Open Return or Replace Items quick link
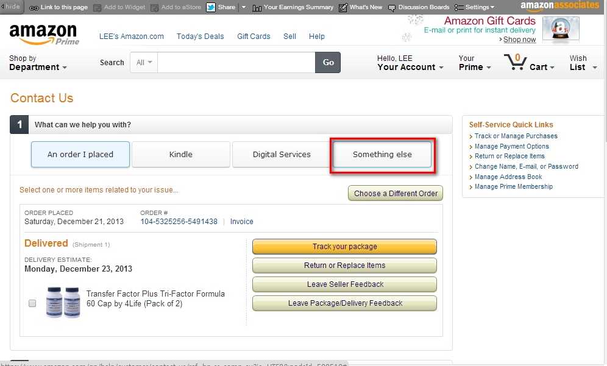Image resolution: width=607 pixels, height=366 pixels. (509, 156)
